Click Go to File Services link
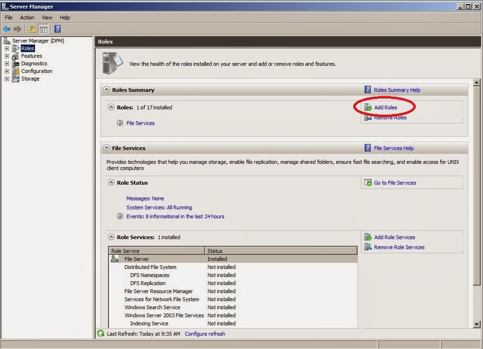This screenshot has width=483, height=349. pyautogui.click(x=395, y=183)
